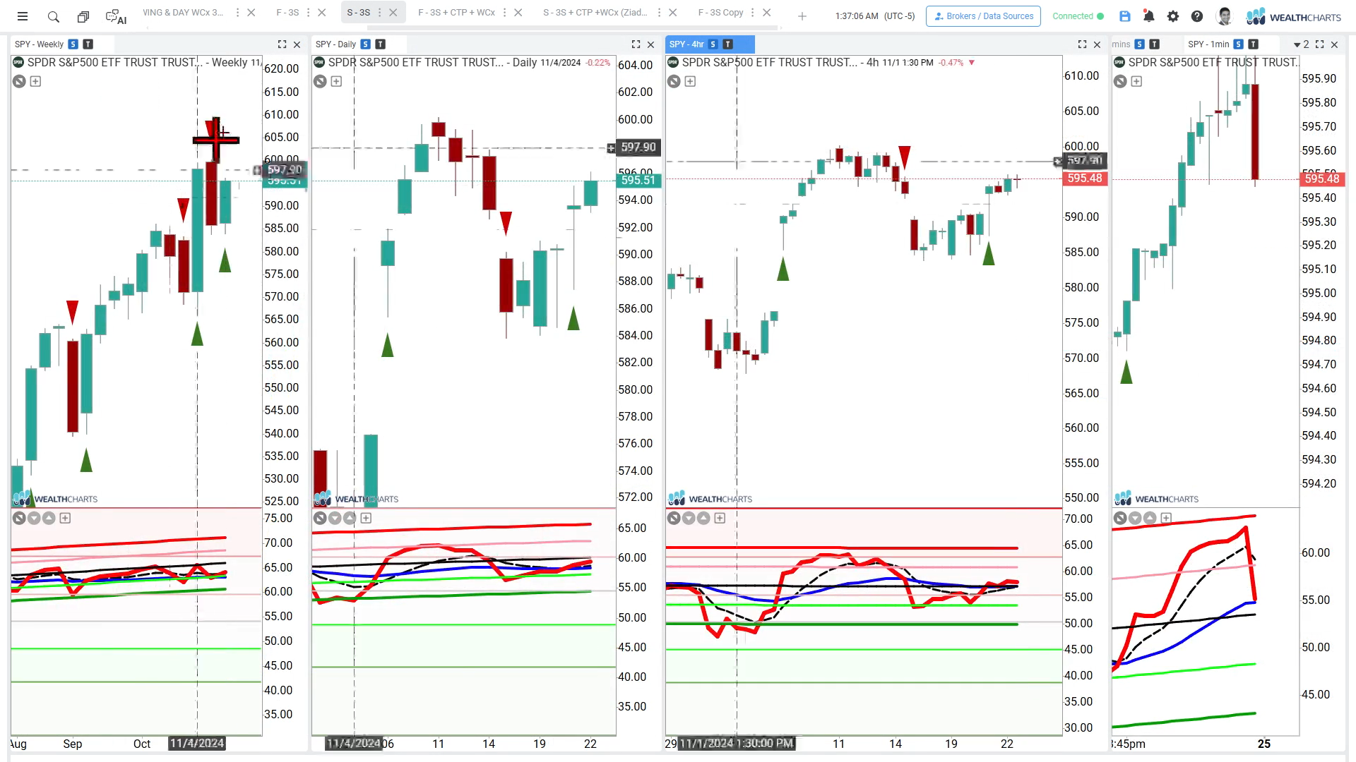Add indicator to Weekly price chart
Screen dimensions: 1356x762
pos(35,82)
